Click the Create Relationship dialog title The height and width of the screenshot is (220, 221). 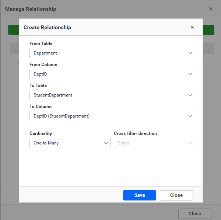47,27
